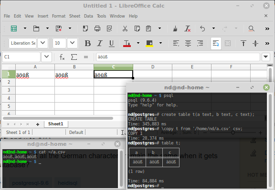Show more standard toolbar items

pyautogui.click(x=267, y=28)
